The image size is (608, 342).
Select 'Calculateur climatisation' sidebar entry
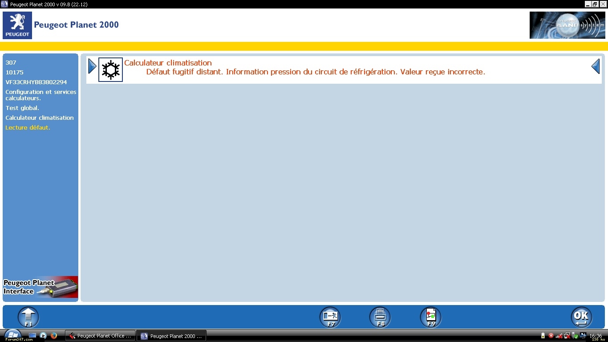click(40, 118)
